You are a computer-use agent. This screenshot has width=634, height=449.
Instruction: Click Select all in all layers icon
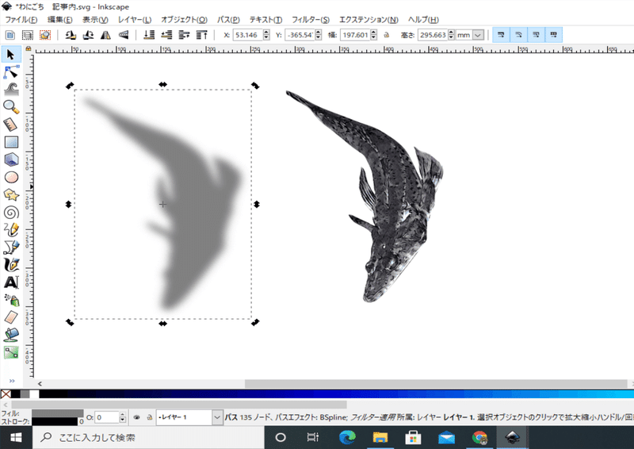pyautogui.click(x=28, y=35)
